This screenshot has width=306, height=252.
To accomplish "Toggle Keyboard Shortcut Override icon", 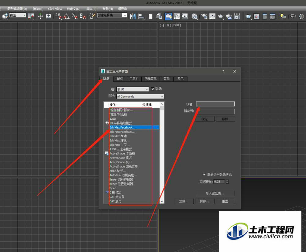I will [48, 16].
